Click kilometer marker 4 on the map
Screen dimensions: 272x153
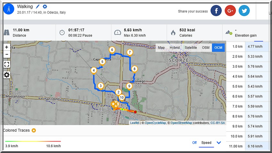(94, 71)
